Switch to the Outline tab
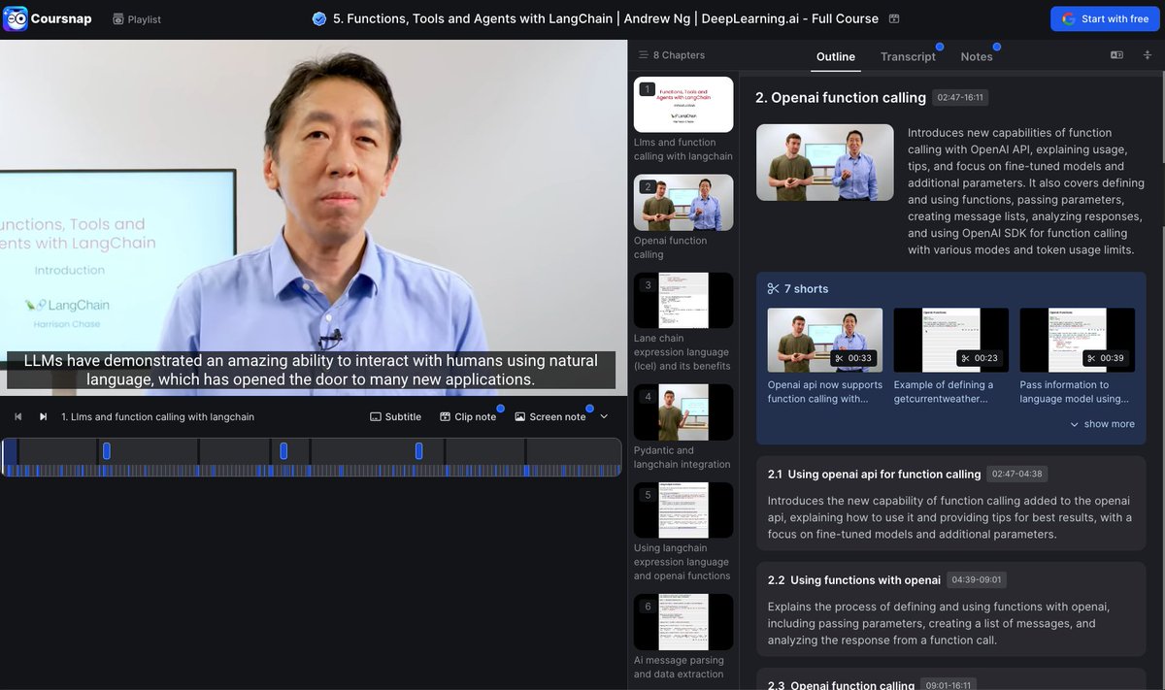Viewport: 1165px width, 690px height. (836, 56)
